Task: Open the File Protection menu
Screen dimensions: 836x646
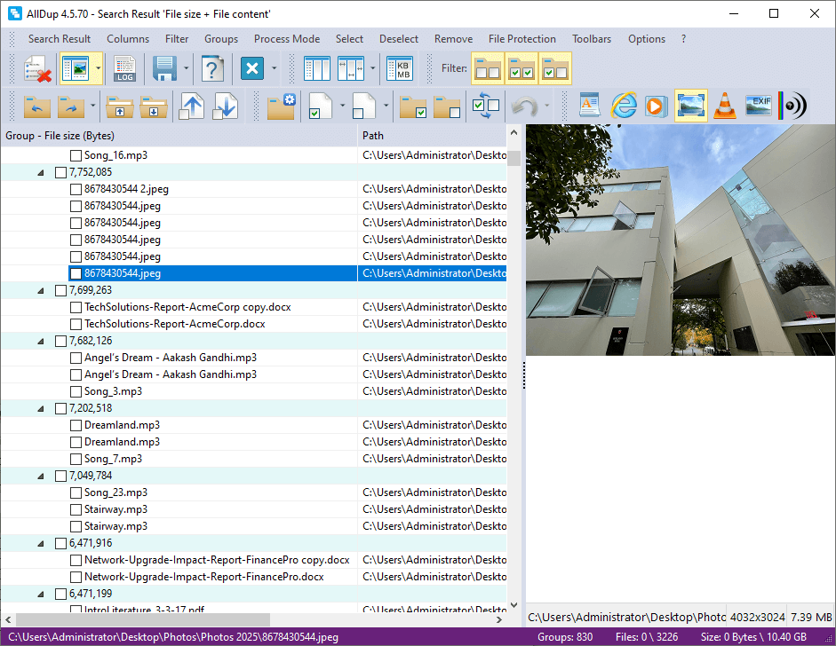Action: tap(522, 39)
